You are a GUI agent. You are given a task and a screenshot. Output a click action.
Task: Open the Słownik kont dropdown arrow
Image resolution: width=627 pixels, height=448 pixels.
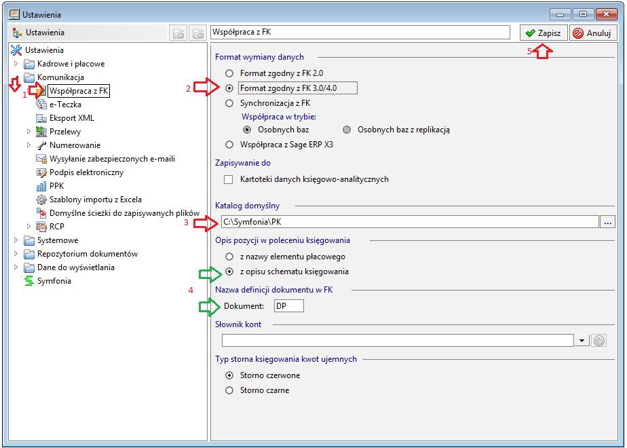[x=582, y=341]
